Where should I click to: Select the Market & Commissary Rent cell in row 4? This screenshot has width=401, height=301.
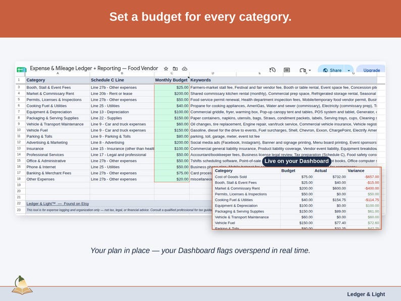pyautogui.click(x=58, y=93)
